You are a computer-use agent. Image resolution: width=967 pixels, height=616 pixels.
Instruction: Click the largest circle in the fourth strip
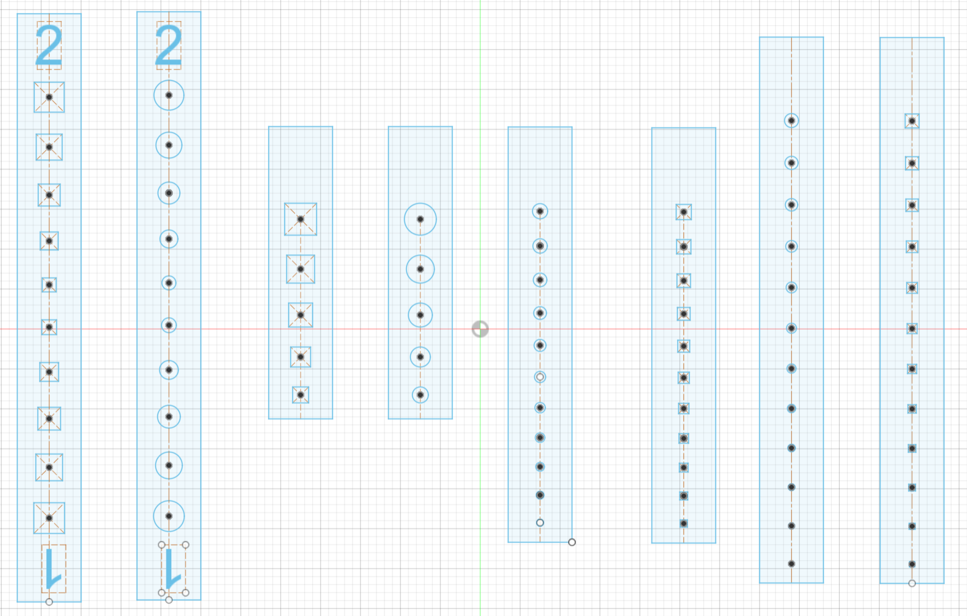(420, 219)
